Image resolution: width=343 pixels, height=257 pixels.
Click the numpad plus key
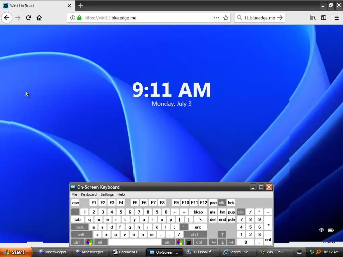tap(268, 223)
